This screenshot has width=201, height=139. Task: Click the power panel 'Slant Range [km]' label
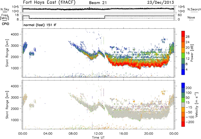pos(7,53)
